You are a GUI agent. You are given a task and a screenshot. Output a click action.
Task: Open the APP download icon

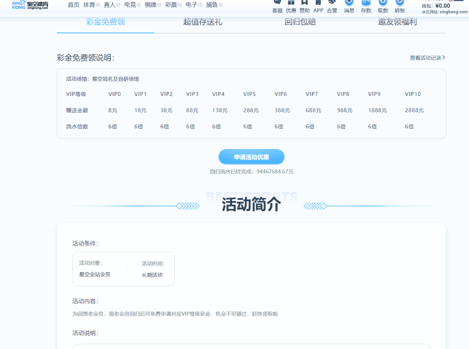tap(318, 3)
